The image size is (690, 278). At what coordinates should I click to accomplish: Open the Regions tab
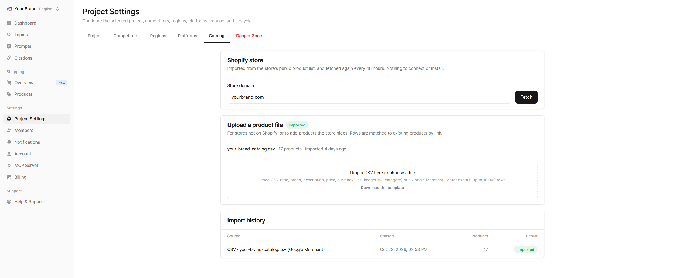tap(158, 36)
